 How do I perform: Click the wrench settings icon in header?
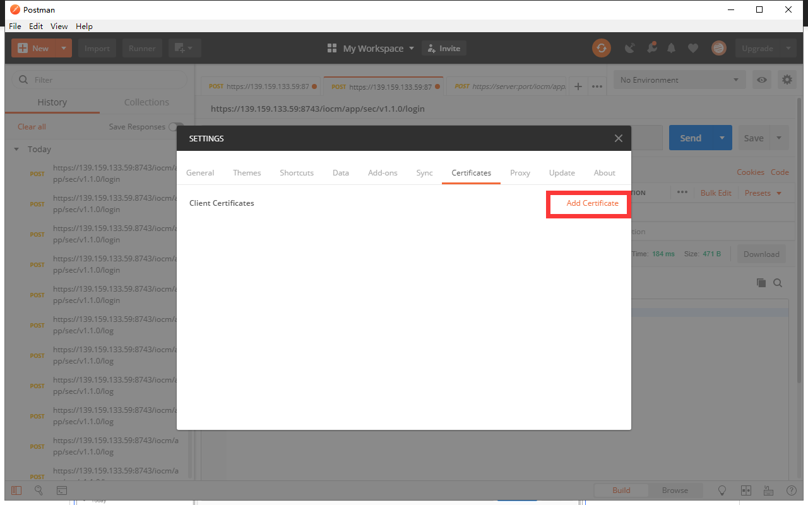(651, 48)
